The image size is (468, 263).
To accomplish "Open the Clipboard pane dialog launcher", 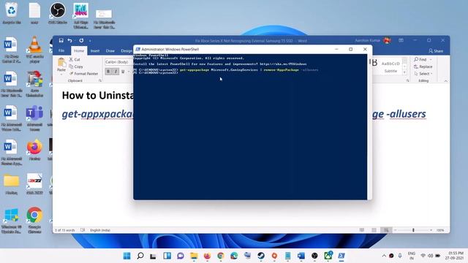I will pos(100,80).
